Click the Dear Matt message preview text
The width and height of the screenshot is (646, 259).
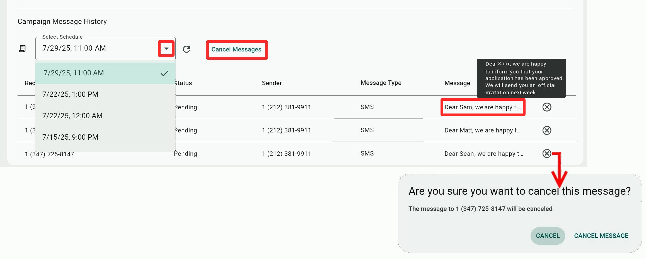(x=483, y=130)
